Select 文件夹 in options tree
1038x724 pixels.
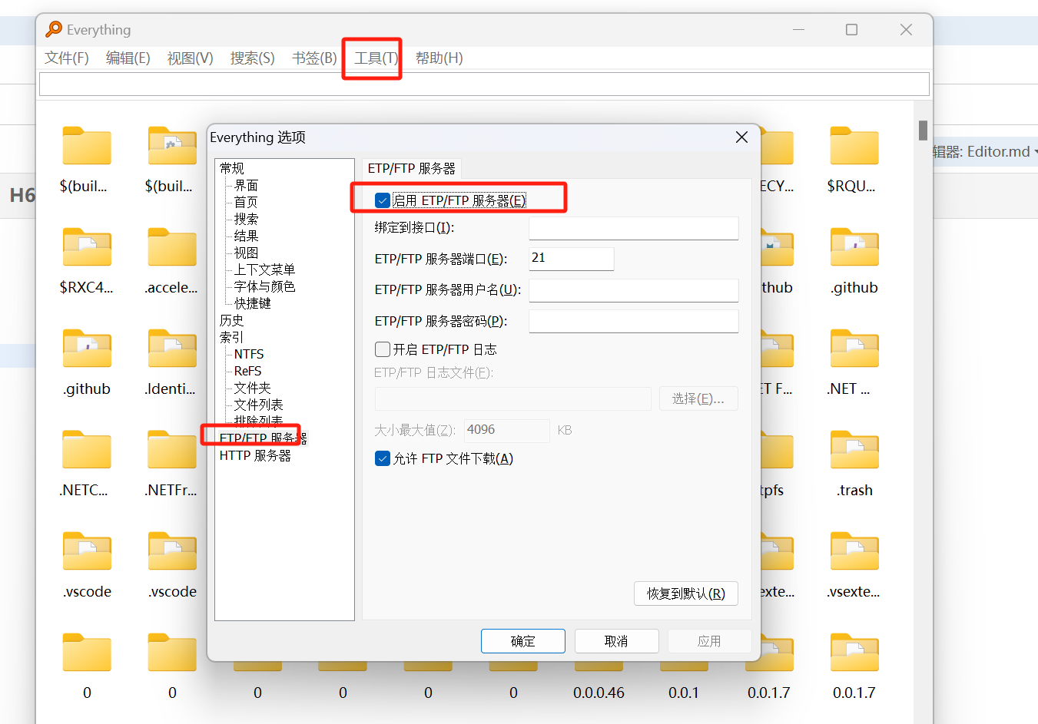(252, 388)
